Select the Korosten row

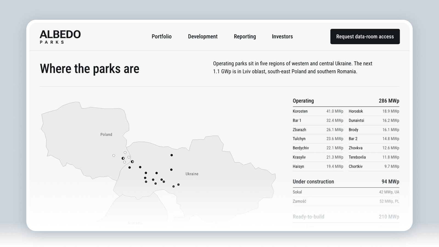tap(318, 111)
